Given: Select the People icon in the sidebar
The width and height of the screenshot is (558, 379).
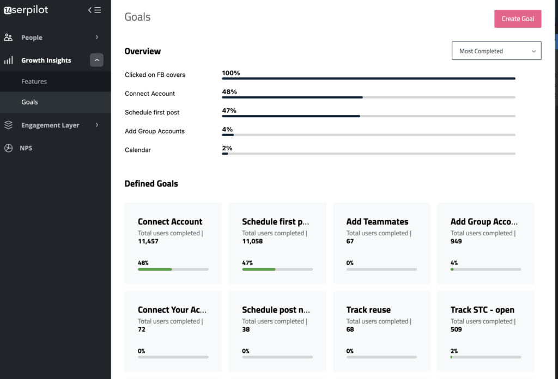Looking at the screenshot, I should 8,37.
